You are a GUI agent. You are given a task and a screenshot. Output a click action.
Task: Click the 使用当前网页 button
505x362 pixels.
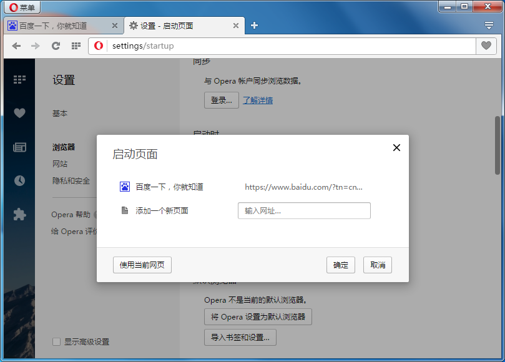(142, 265)
